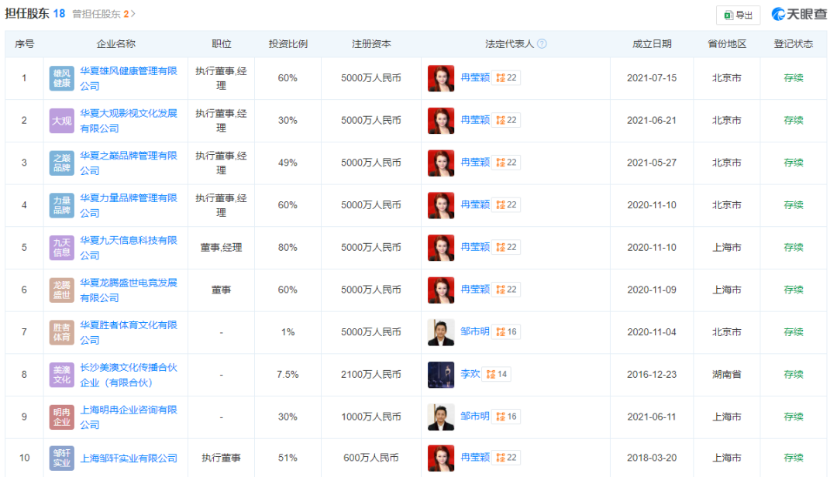The width and height of the screenshot is (837, 477).
Task: Click 邹市明 name in 上海明冉企业 row
Action: click(x=474, y=416)
